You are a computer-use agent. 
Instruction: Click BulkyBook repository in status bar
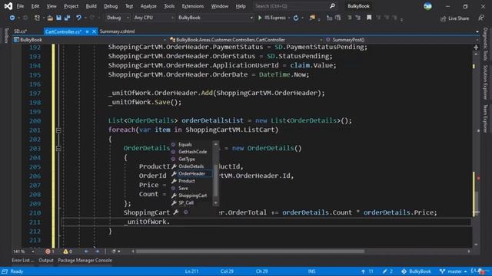click(x=416, y=271)
